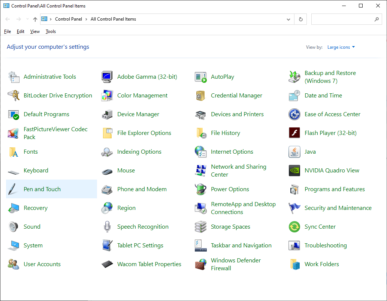The width and height of the screenshot is (387, 301).
Task: Open the BitLocker Drive Encryption icon
Action: point(13,96)
